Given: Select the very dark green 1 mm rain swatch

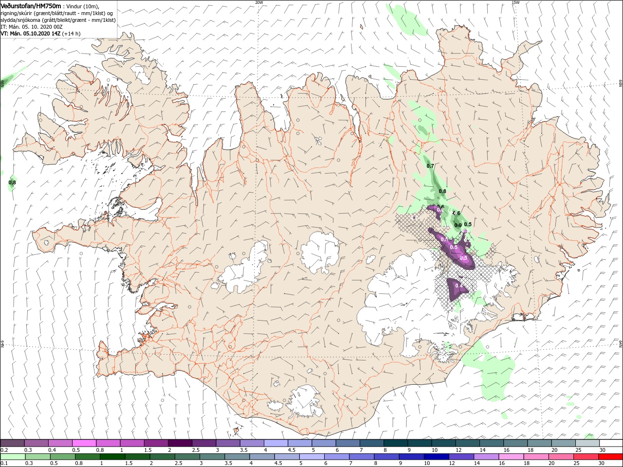Looking at the screenshot, I should (x=112, y=457).
